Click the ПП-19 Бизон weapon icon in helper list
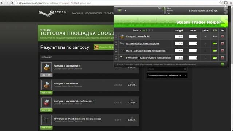The width and height of the screenshot is (233, 131). click(122, 43)
